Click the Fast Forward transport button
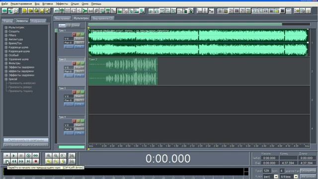Viewport: 318px width, 179px height. click(x=21, y=161)
